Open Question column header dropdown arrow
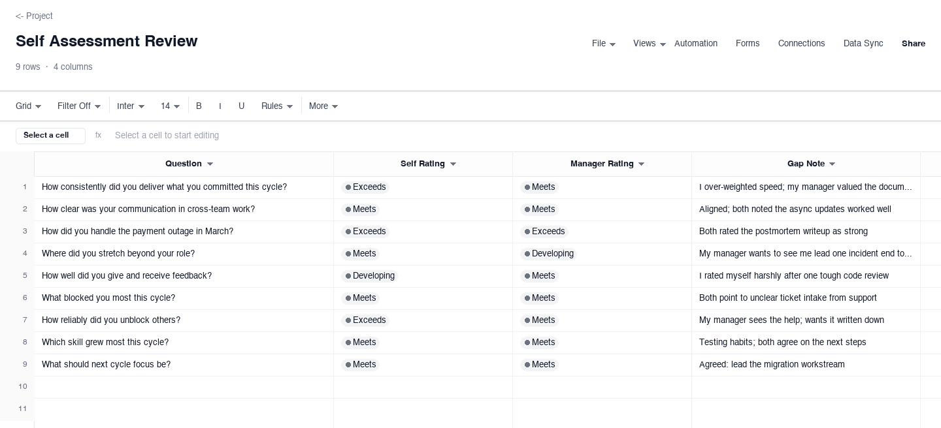 click(x=210, y=164)
